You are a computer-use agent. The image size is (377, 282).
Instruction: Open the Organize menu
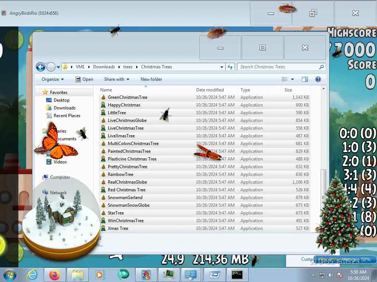53,79
